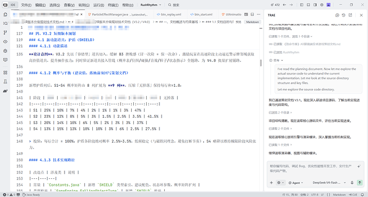Open the 帮助(H) menu
The width and height of the screenshot is (368, 197).
point(127,5)
